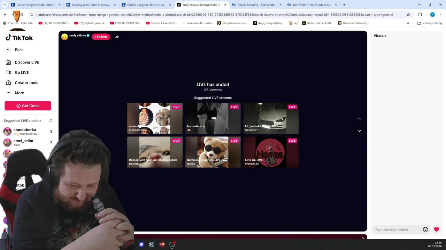Image resolution: width=446 pixels, height=250 pixels.
Task: Click the address bar URL
Action: click(x=215, y=15)
